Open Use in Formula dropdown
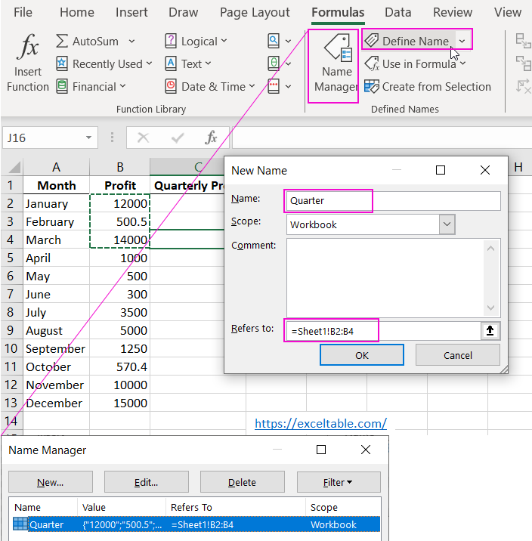The image size is (532, 541). pyautogui.click(x=416, y=64)
